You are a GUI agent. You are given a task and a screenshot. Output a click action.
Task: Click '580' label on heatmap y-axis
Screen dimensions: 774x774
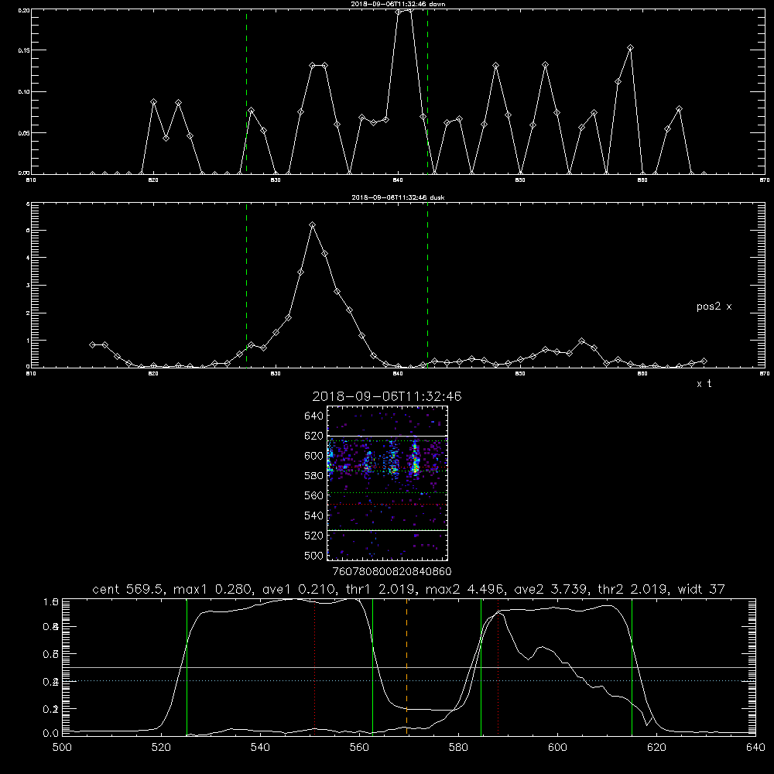point(314,476)
